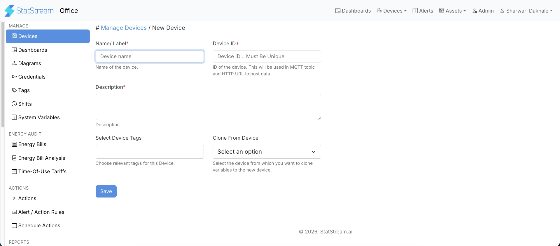Click the Devices icon in top navbar
Viewport: 560px width, 246px height.
pyautogui.click(x=379, y=11)
